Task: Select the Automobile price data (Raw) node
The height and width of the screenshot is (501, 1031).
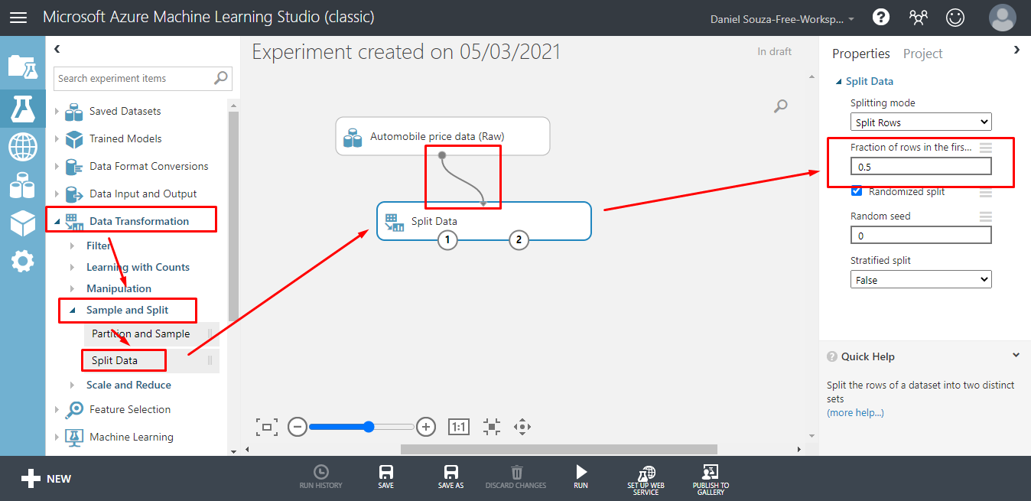Action: 443,136
